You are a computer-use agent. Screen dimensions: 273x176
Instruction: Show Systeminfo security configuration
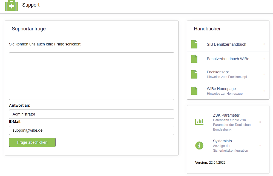(222, 141)
